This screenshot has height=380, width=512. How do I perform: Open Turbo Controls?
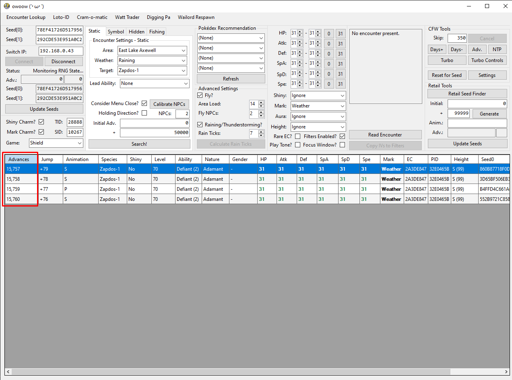[487, 60]
